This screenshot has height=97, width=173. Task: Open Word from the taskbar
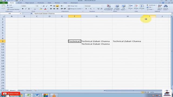point(37,95)
